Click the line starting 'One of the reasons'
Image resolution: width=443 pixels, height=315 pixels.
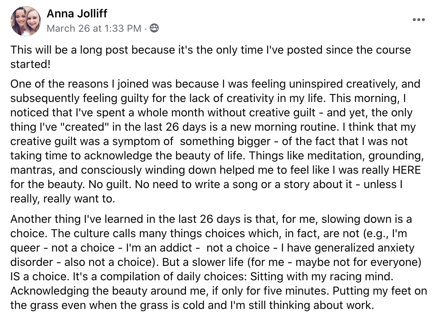click(215, 84)
